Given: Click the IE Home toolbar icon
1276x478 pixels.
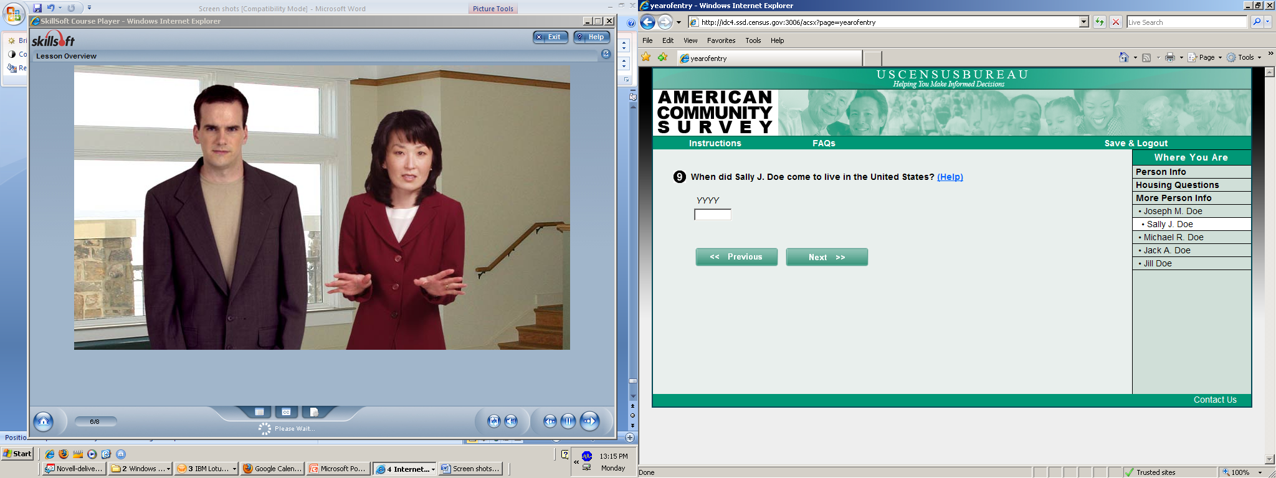Looking at the screenshot, I should (1123, 57).
